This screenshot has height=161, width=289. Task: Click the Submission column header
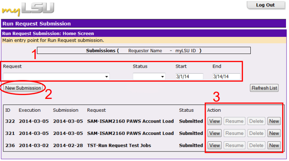[x=66, y=110]
